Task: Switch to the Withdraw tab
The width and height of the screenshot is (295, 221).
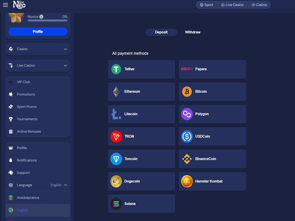Action: pos(193,32)
